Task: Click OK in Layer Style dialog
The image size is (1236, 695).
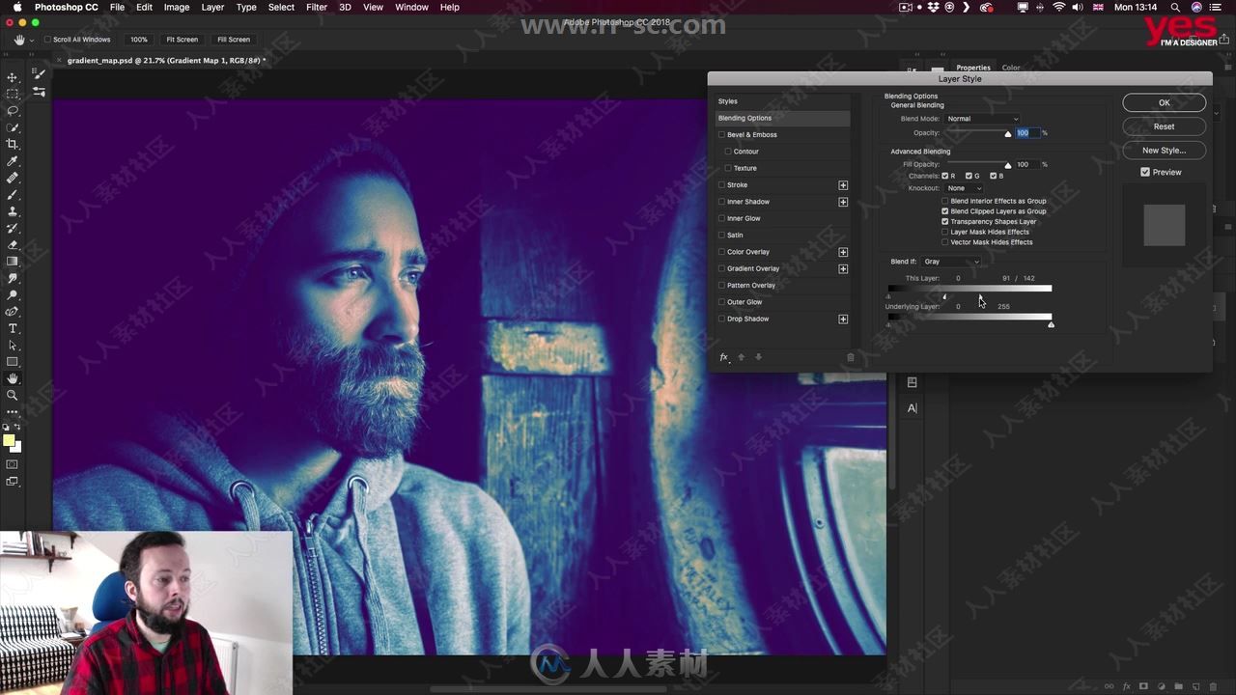Action: tap(1164, 102)
